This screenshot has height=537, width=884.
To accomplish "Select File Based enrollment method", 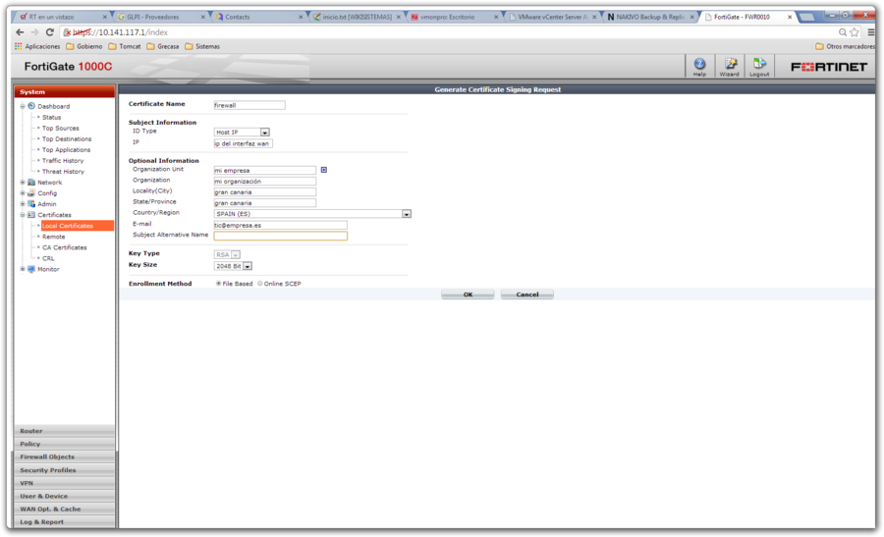I will [218, 284].
